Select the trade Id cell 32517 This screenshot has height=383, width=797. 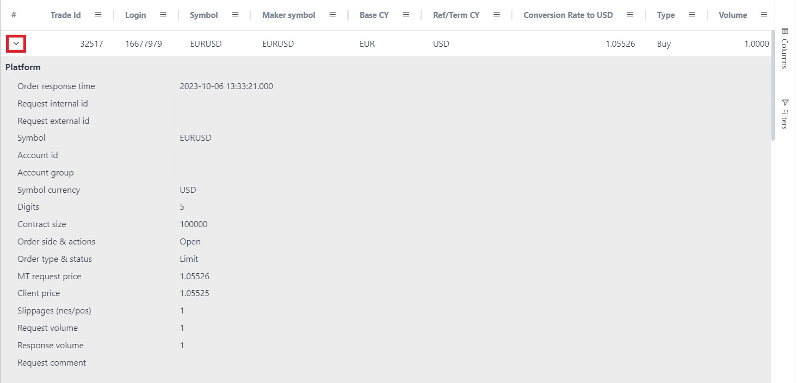point(91,44)
